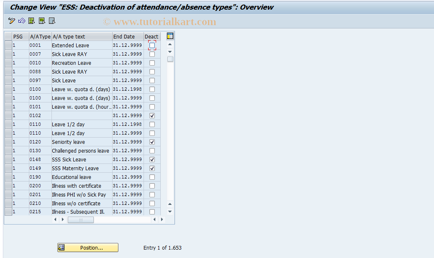Uncheck Deact box for type 0102

[x=152, y=115]
